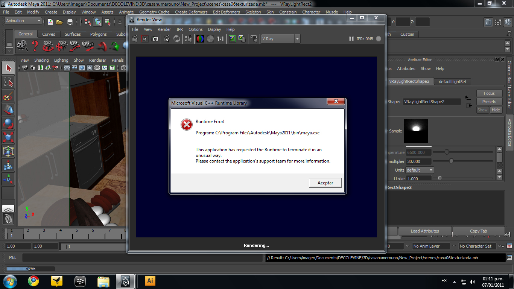The height and width of the screenshot is (289, 514).
Task: Click the Intensity multiplier slider handle
Action: (451, 161)
